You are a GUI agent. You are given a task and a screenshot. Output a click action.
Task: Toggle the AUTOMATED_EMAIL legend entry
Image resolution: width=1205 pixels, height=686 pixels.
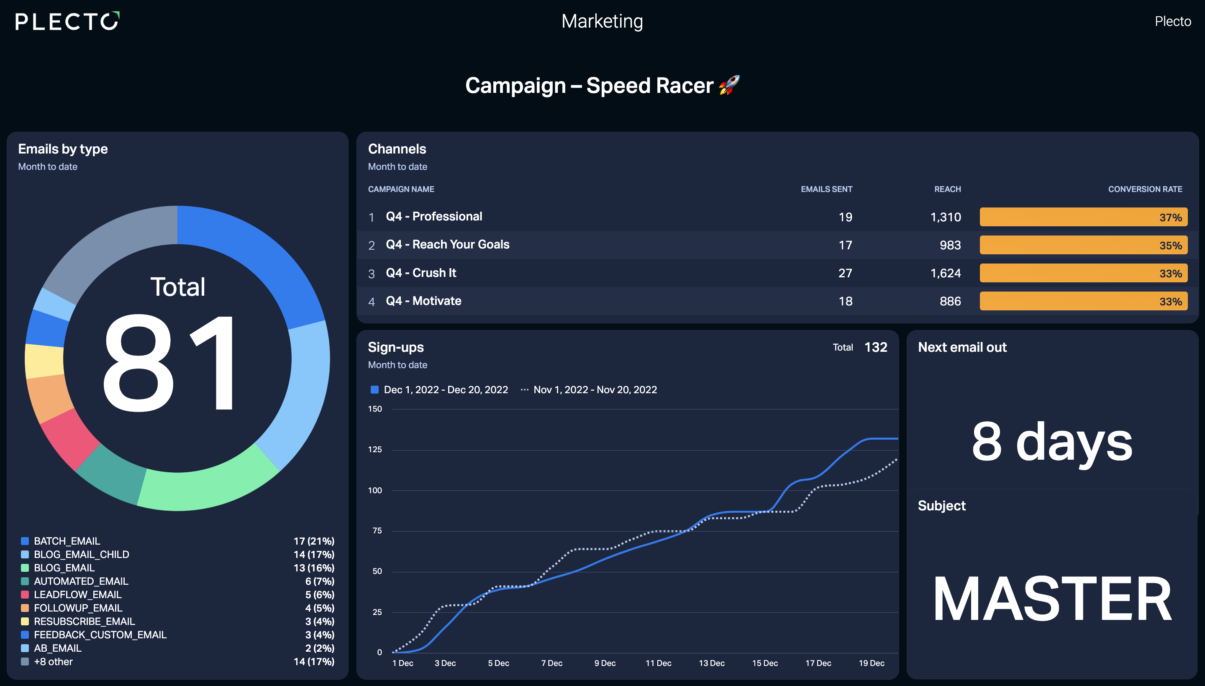click(x=81, y=581)
